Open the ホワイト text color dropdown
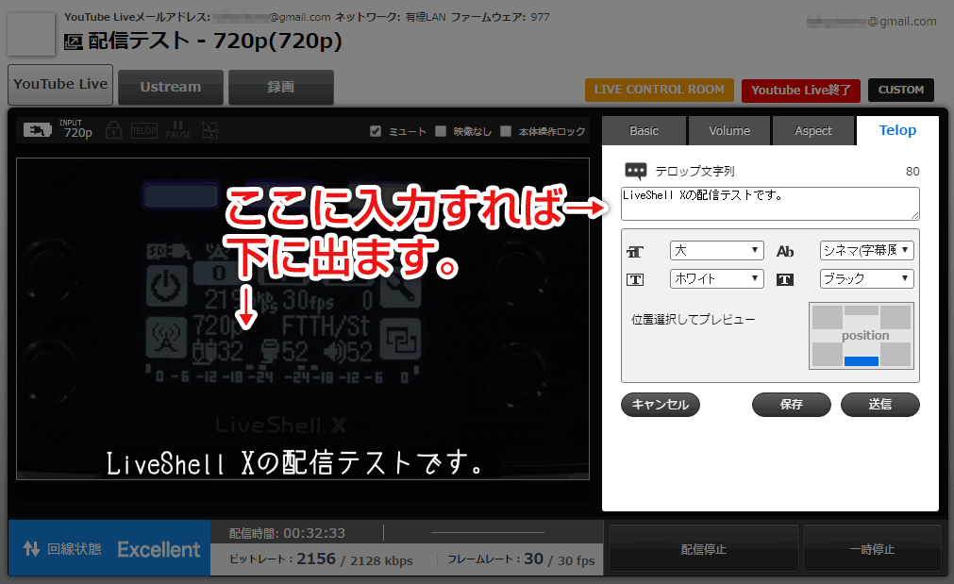 717,278
